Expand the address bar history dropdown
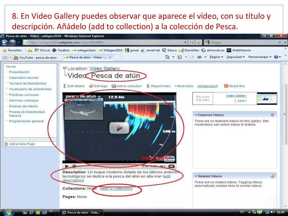 (x=185, y=42)
